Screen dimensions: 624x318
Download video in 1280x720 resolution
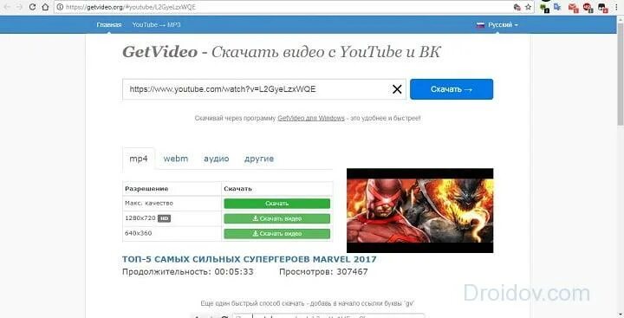(x=277, y=218)
